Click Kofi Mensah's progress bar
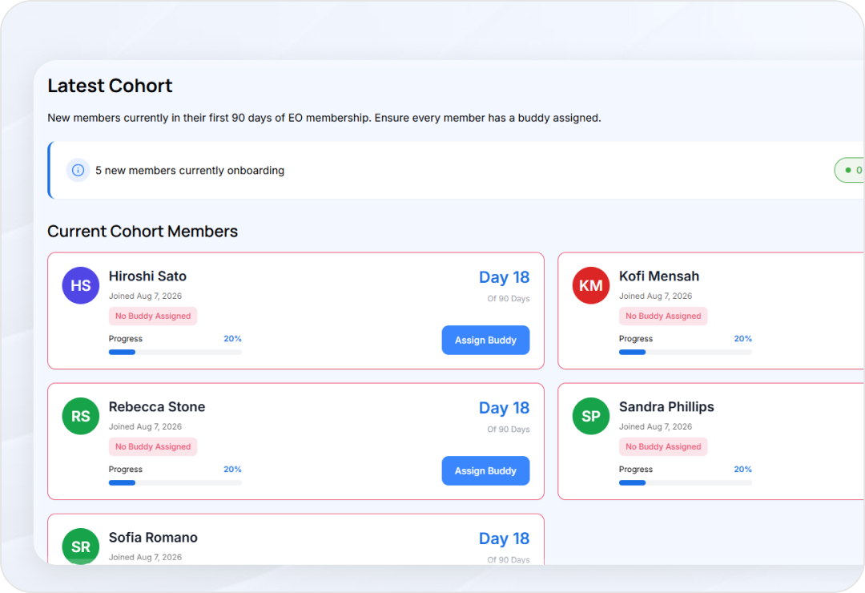The height and width of the screenshot is (593, 865). pyautogui.click(x=685, y=353)
